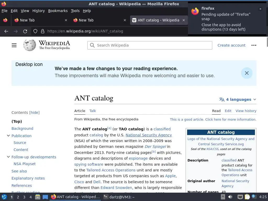Open dartz@VM3 terminal from taskbar
268x201 pixels.
(119, 197)
